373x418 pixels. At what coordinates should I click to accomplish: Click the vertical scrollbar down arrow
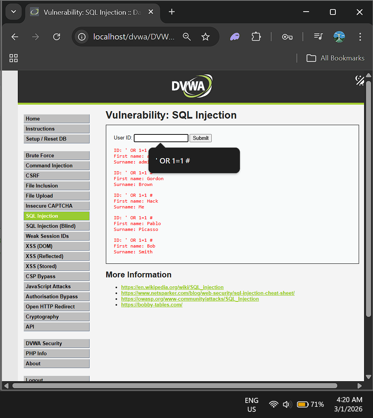[x=368, y=377]
